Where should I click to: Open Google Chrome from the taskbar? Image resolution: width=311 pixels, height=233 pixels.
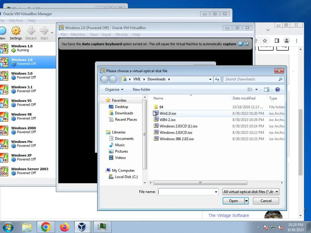coord(46,227)
